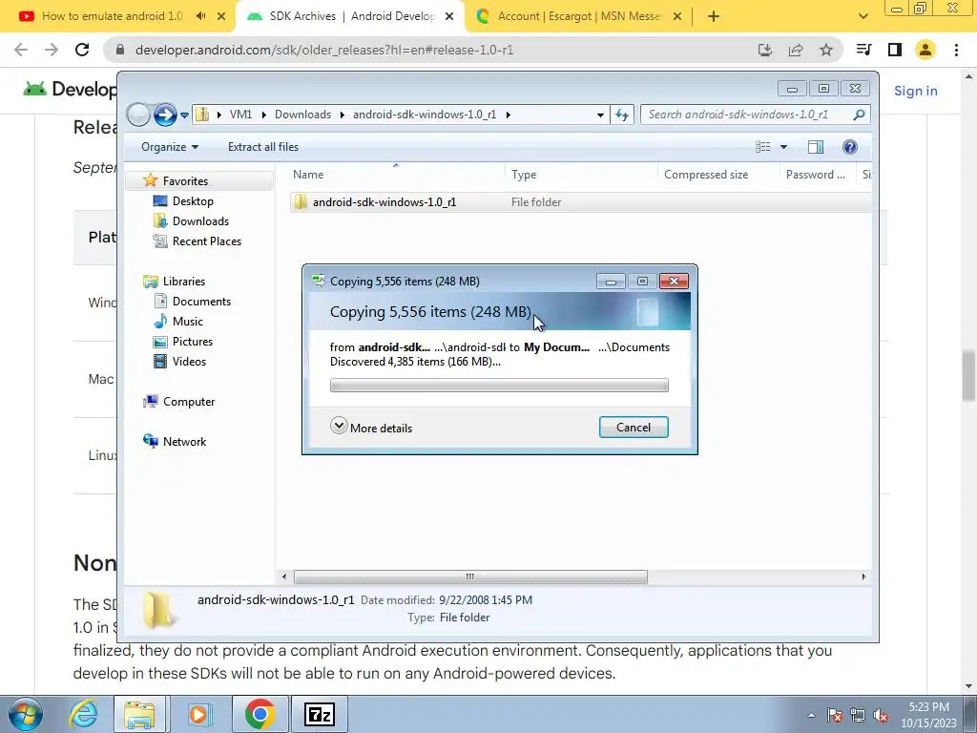
Task: Reload the Chrome page
Action: point(82,50)
